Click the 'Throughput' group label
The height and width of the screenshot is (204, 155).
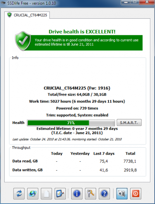coord(21,148)
